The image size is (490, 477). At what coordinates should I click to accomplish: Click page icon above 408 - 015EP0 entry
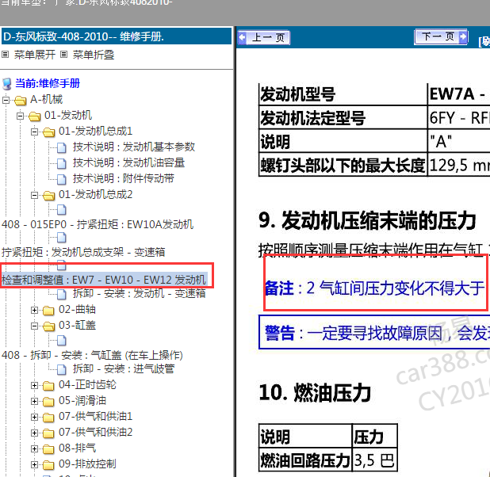coord(62,210)
